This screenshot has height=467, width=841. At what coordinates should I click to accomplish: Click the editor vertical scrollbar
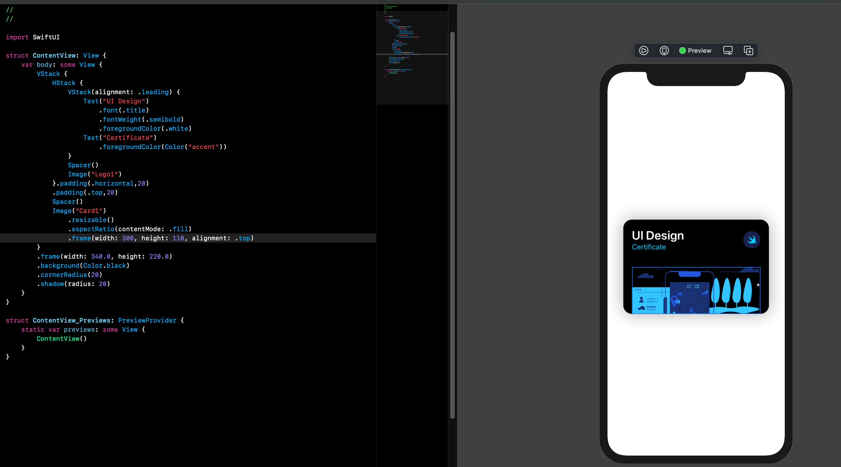[x=452, y=225]
